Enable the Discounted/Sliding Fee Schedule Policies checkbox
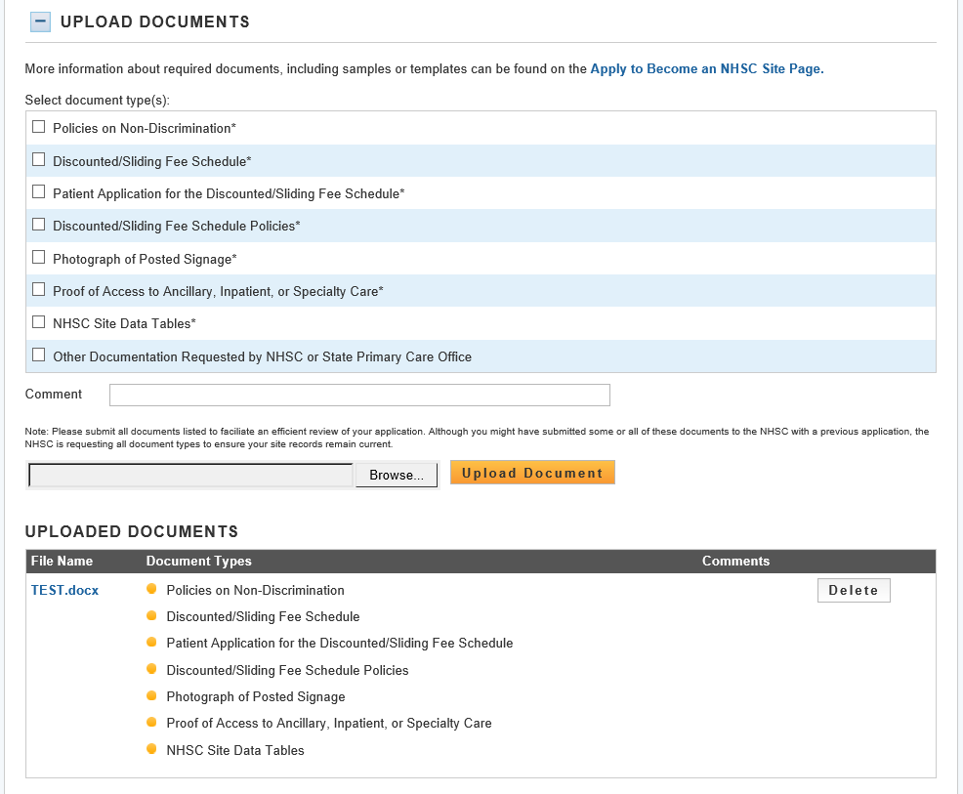 coord(39,225)
